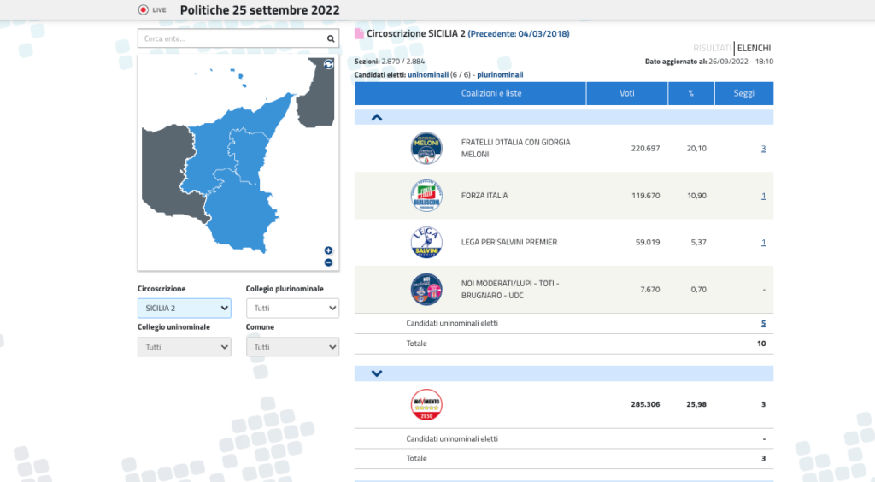Click the search magnifier icon
875x482 pixels.
click(x=331, y=38)
